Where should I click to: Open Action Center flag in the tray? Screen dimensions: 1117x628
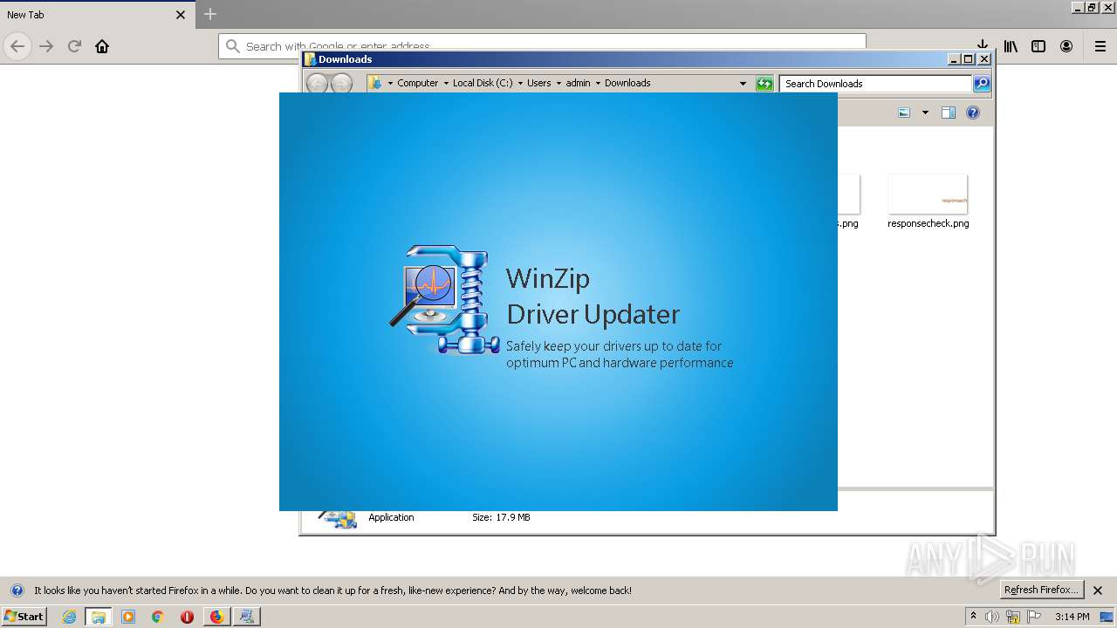[1034, 617]
